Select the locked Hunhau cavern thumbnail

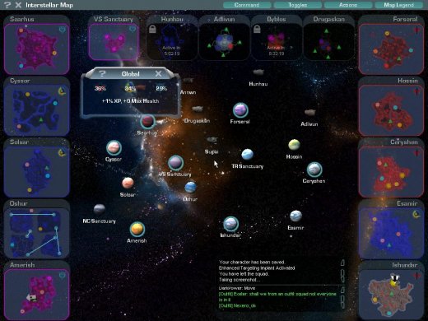pos(172,41)
